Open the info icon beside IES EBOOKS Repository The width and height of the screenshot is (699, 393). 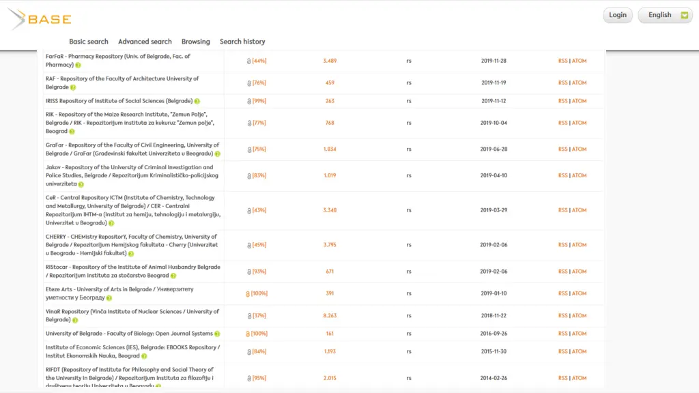[x=144, y=356]
